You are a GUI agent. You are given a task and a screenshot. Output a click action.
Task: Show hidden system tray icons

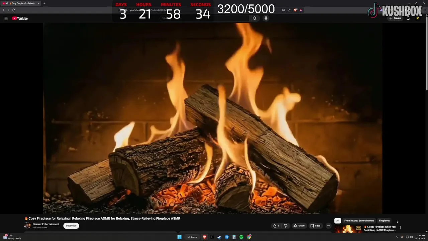(x=397, y=237)
